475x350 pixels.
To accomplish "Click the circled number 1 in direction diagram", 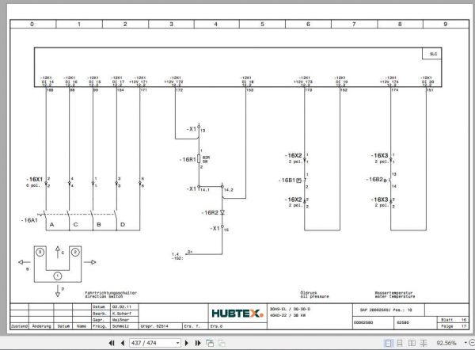I will (x=58, y=276).
